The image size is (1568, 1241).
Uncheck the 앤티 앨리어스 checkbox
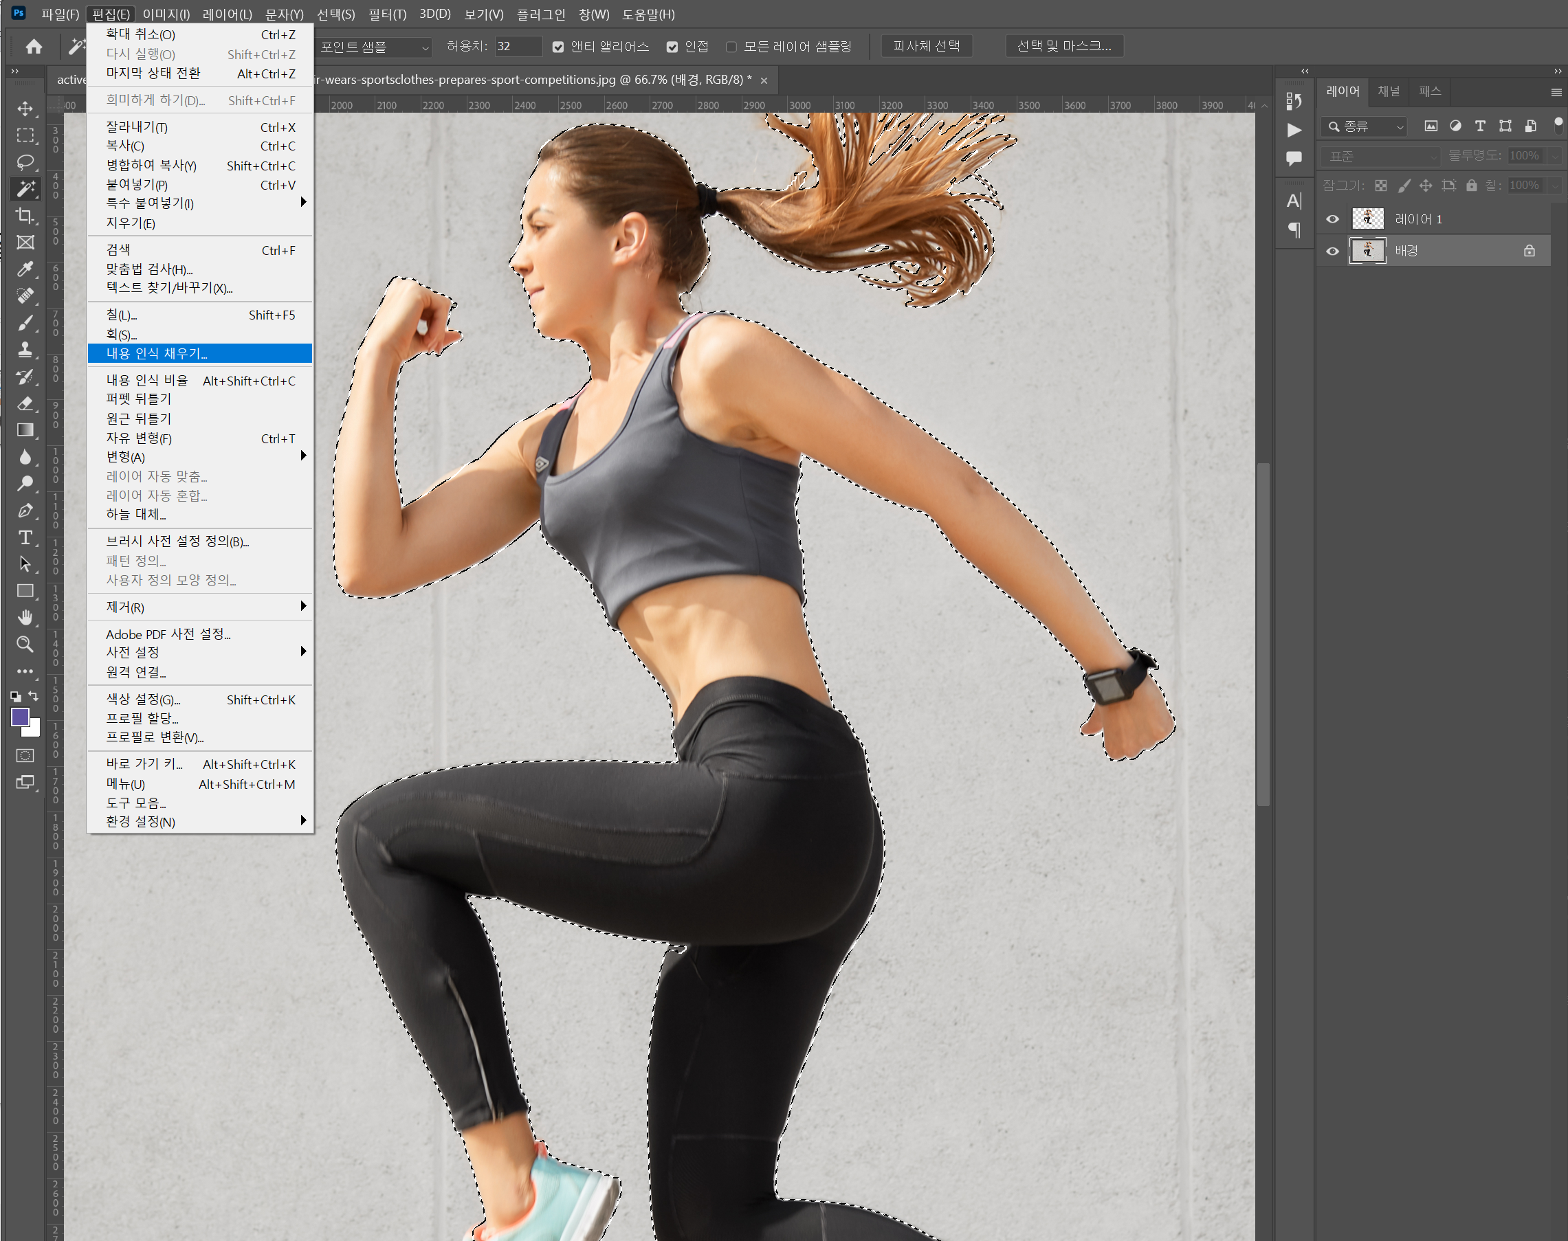pos(558,47)
